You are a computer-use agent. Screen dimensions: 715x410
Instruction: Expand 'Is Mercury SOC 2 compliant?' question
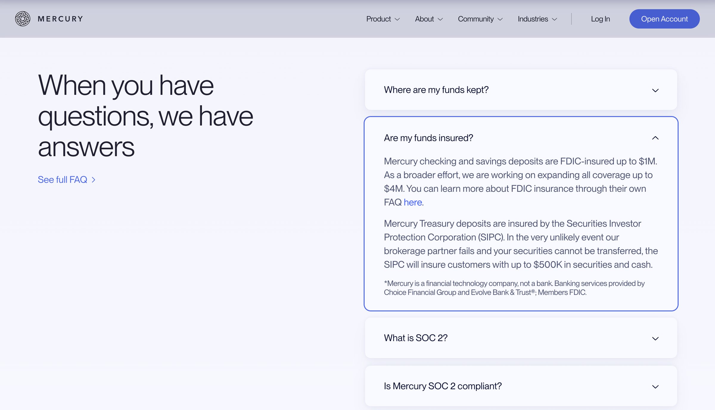click(x=521, y=386)
